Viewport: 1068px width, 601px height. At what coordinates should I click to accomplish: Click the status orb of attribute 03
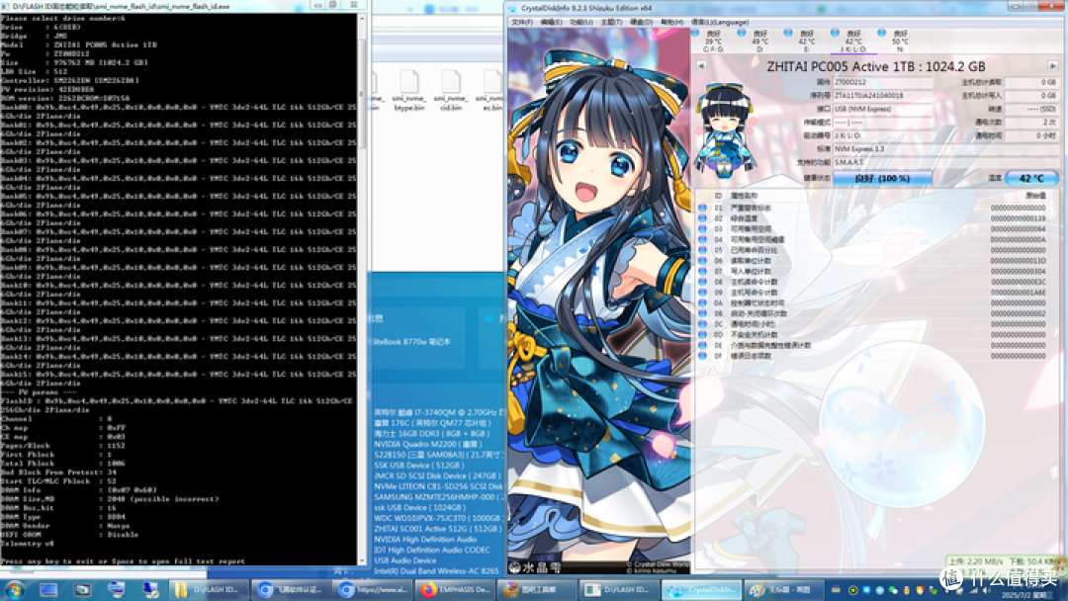point(703,228)
